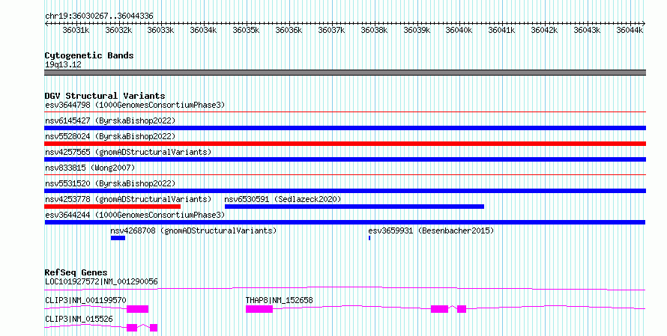The height and width of the screenshot is (336, 667).
Task: Click the first THAP8 magenta exon block
Action: pos(259,309)
